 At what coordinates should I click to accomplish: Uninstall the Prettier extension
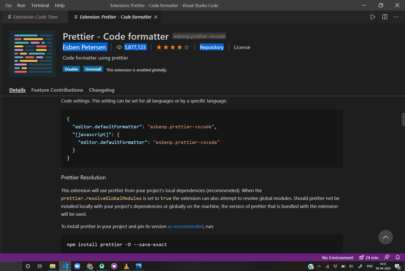93,69
